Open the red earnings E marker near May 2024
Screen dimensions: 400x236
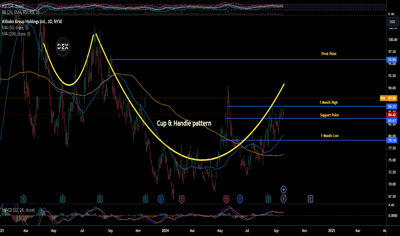click(226, 199)
